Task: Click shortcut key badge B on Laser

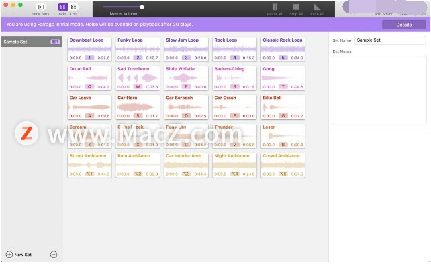Action: [283, 145]
